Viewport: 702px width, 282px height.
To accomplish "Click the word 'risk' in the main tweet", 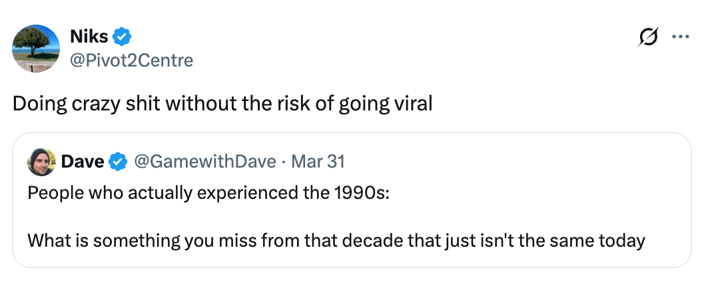I will [289, 104].
